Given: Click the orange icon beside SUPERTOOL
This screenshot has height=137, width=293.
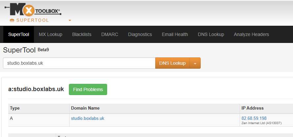Looking at the screenshot, I should 12,20.
